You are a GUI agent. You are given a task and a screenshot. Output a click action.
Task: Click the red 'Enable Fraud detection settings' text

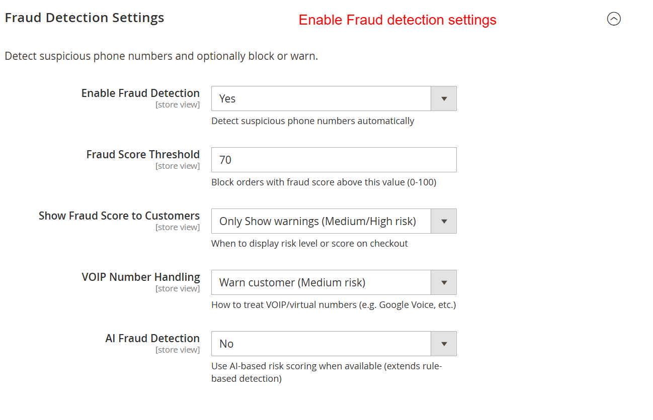tap(397, 20)
